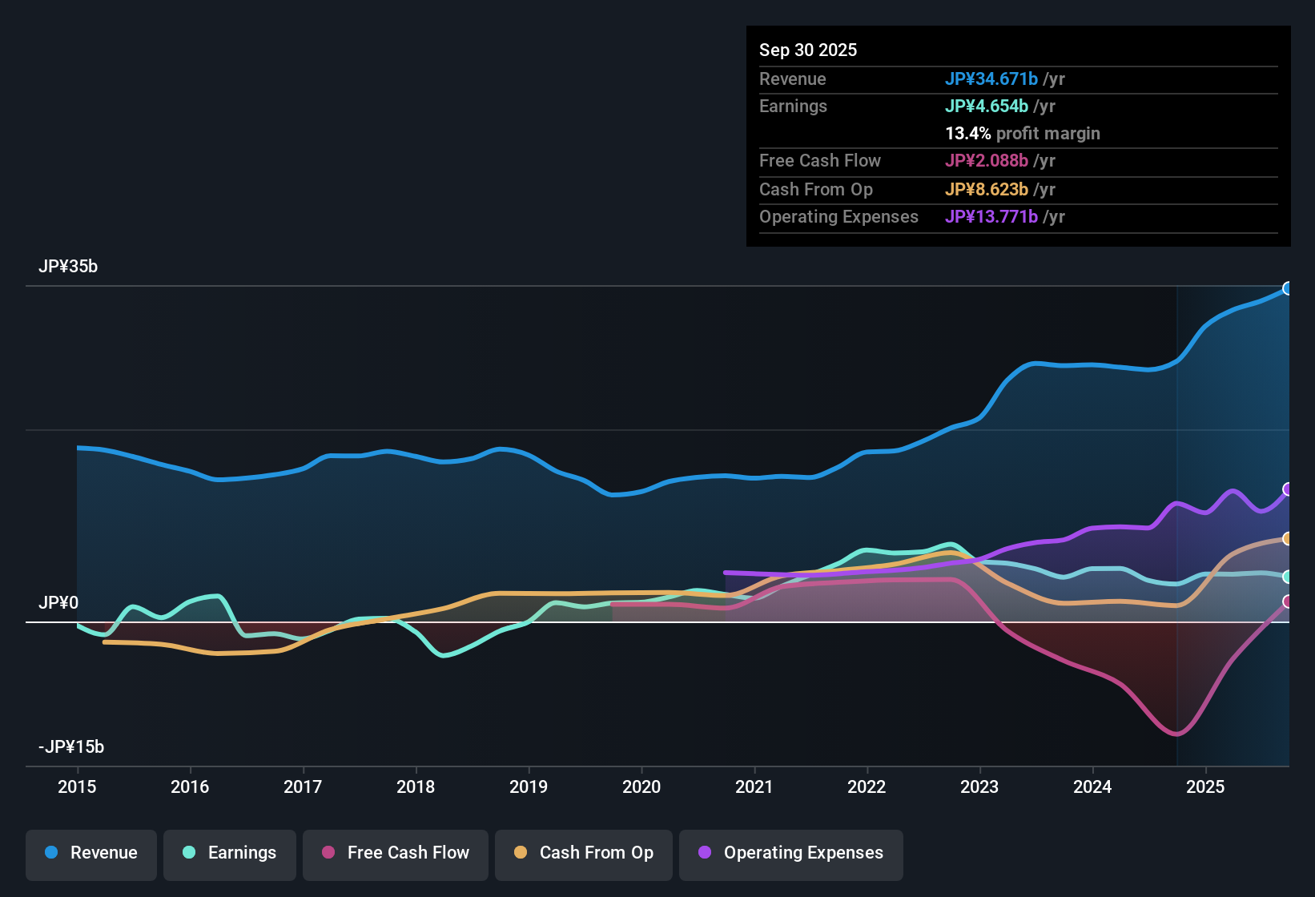Viewport: 1315px width, 897px height.
Task: Click the blue Revenue legend dot
Action: click(x=51, y=853)
